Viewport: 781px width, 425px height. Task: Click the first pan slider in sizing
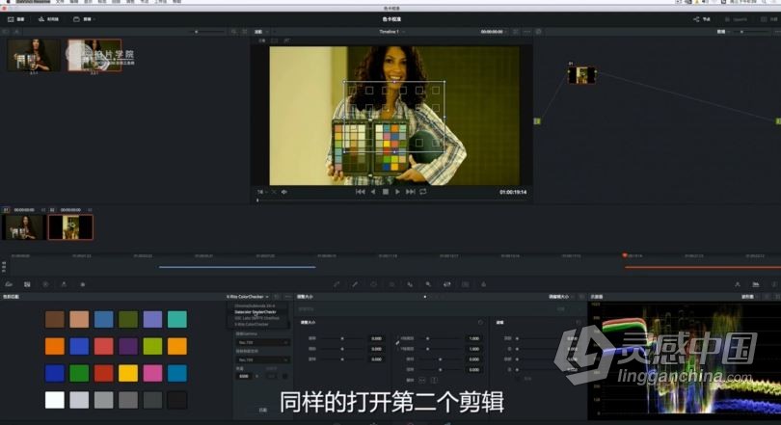pyautogui.click(x=342, y=338)
